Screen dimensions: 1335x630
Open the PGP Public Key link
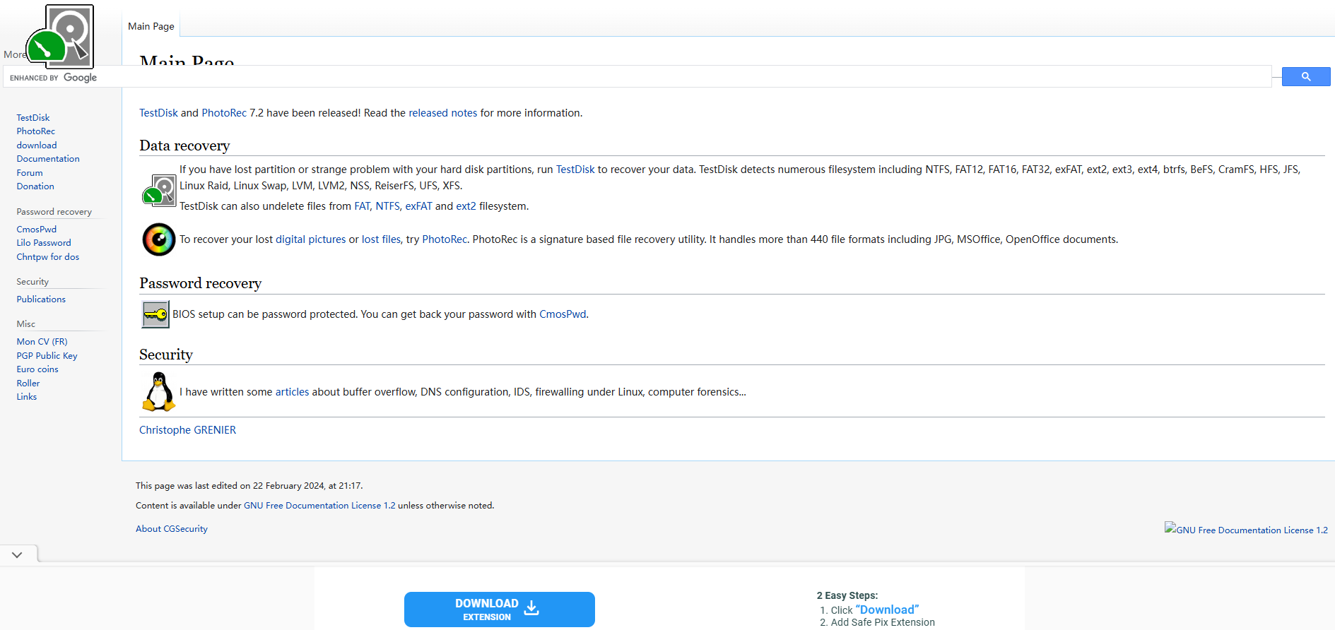(47, 356)
